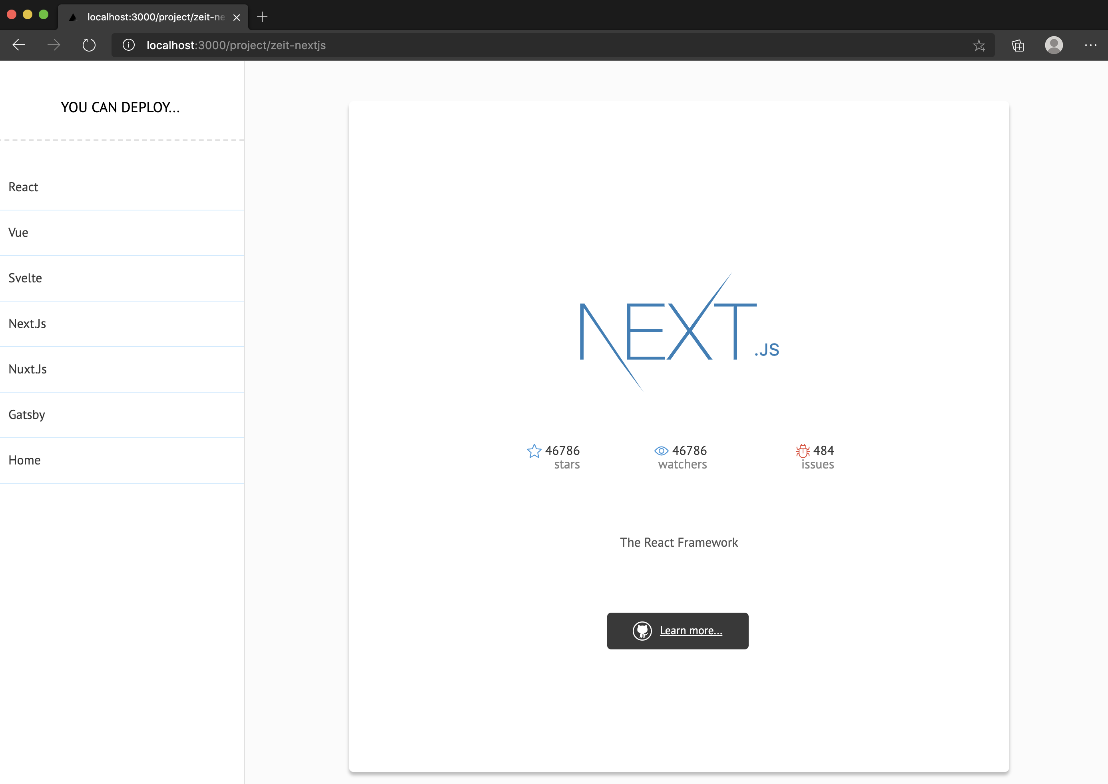The image size is (1108, 784).
Task: Click the Vue item in sidebar list
Action: (122, 232)
